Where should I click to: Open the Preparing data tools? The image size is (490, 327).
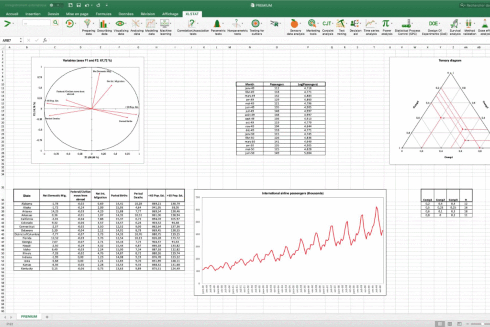click(89, 27)
